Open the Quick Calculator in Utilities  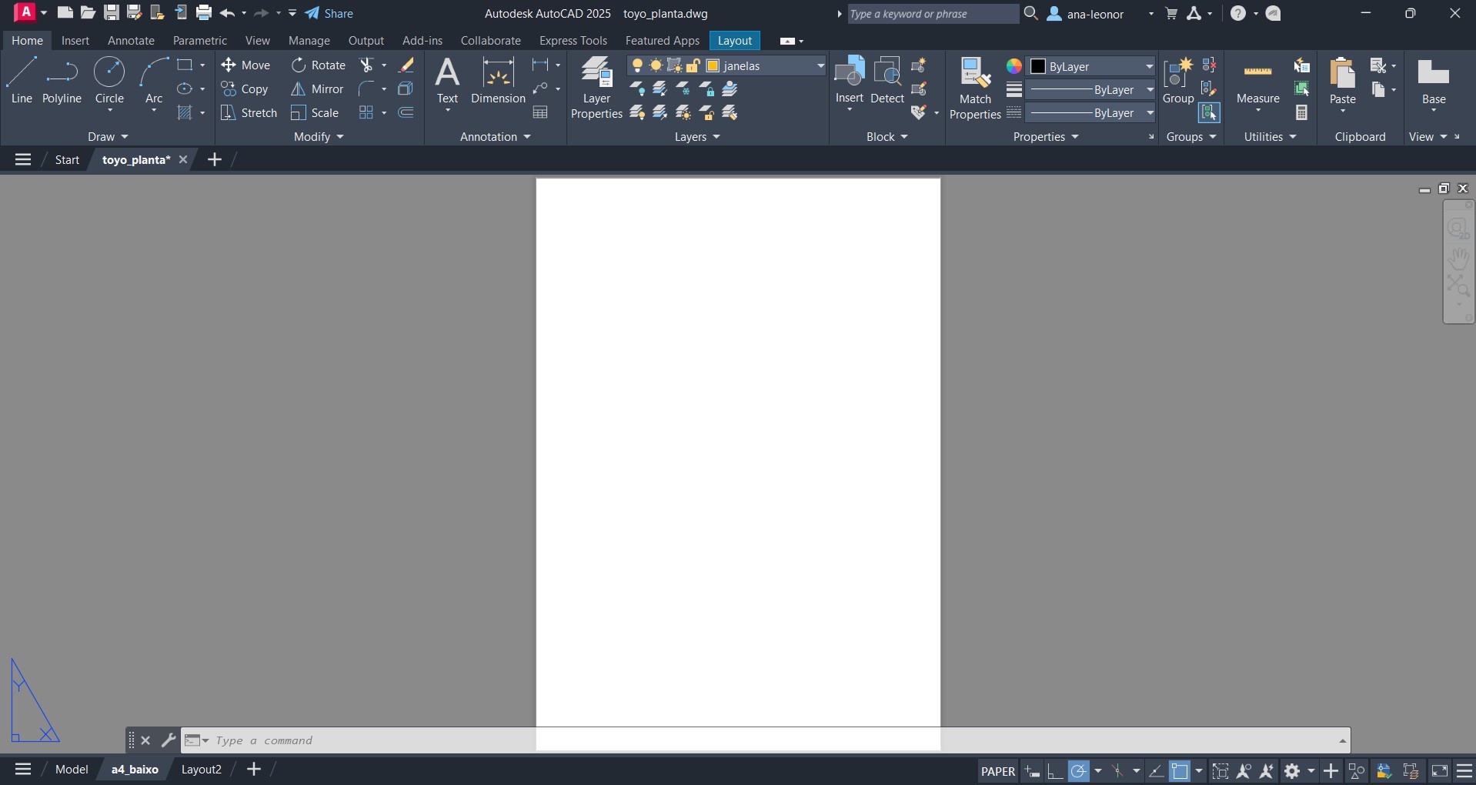(x=1301, y=113)
